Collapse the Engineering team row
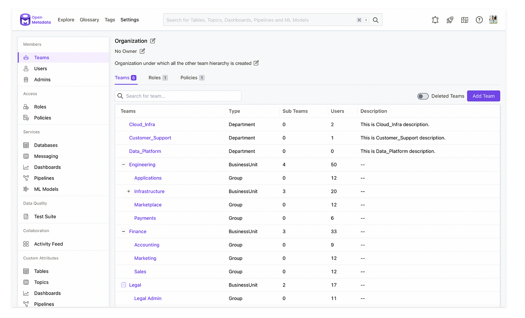 [123, 165]
